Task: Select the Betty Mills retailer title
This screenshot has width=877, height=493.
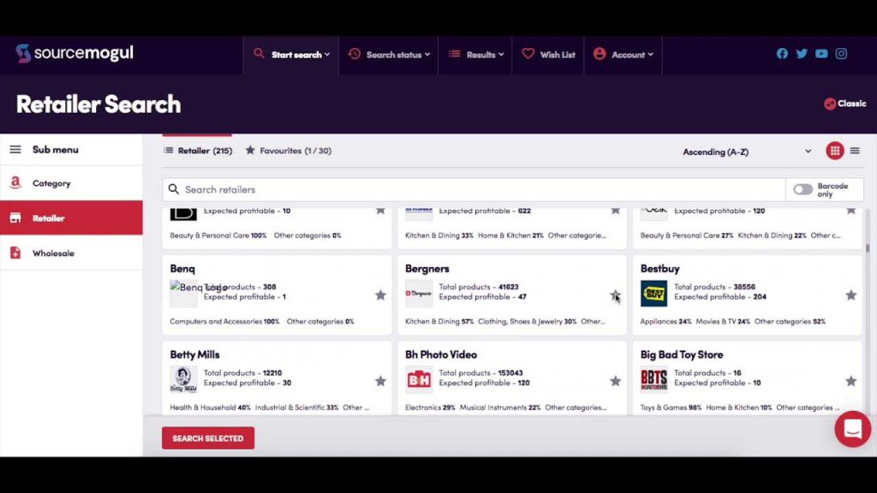Action: click(194, 355)
